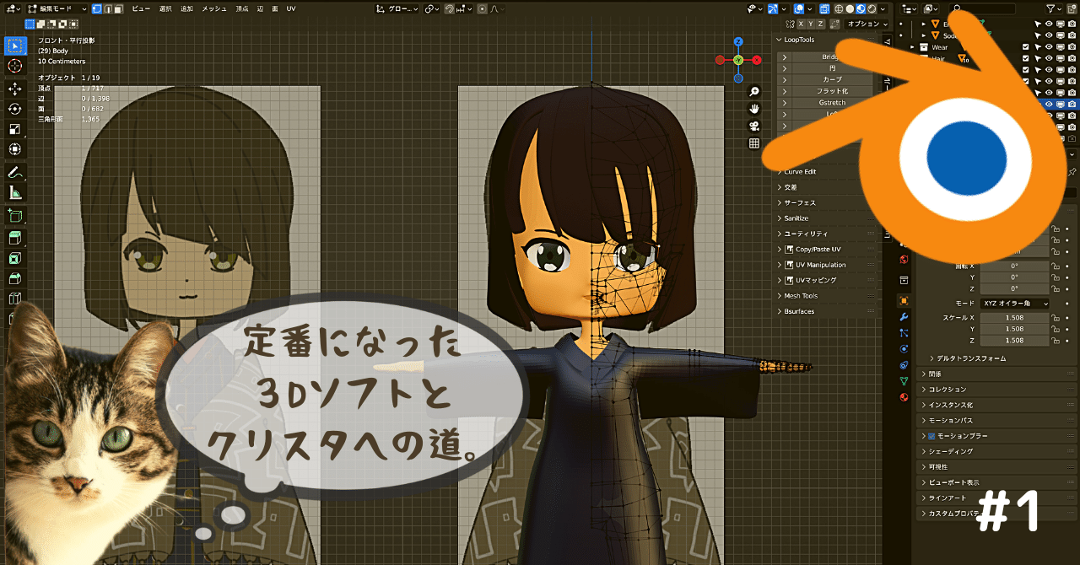Open the オプション dropdown
Image resolution: width=1080 pixels, height=565 pixels.
click(867, 24)
